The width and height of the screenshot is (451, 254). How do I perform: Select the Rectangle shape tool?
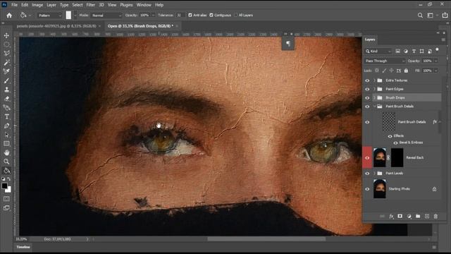click(6, 144)
